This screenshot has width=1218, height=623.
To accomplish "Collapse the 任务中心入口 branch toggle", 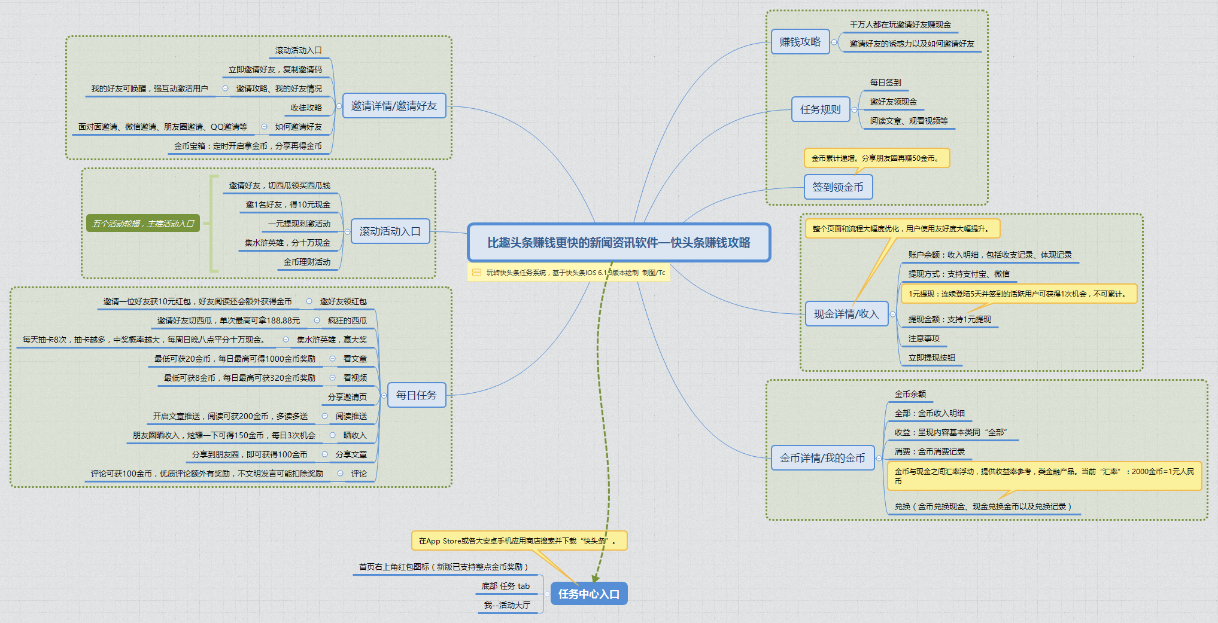I will coord(547,594).
